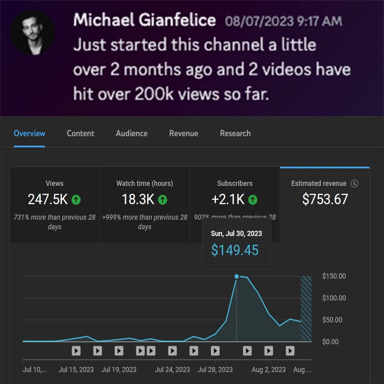
Task: Click the $50.00 axis label
Action: click(x=332, y=320)
